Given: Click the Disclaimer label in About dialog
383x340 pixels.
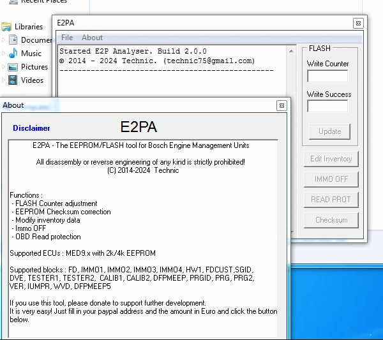Looking at the screenshot, I should pyautogui.click(x=31, y=128).
